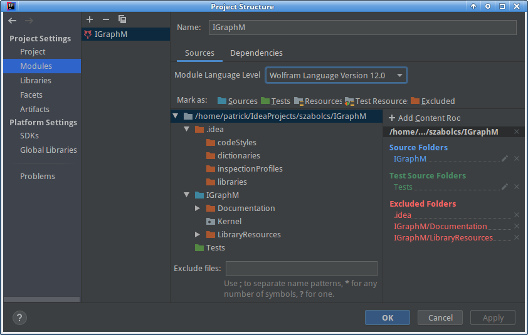
Task: Click the Cancel button
Action: pyautogui.click(x=440, y=317)
